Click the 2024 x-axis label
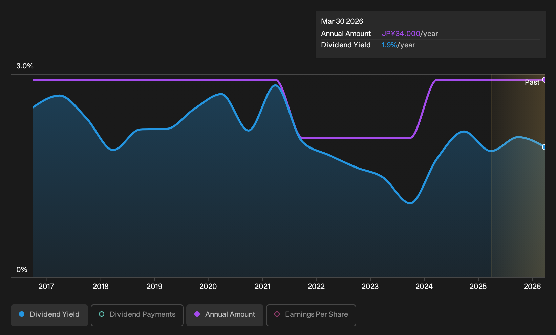 [x=424, y=287]
